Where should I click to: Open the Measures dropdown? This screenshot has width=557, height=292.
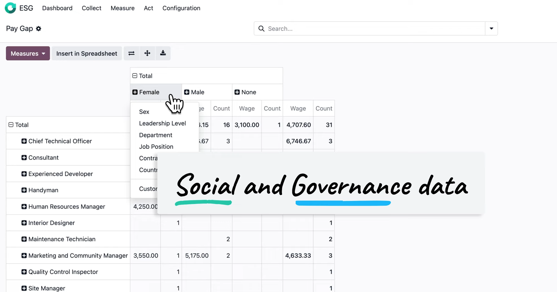[28, 53]
